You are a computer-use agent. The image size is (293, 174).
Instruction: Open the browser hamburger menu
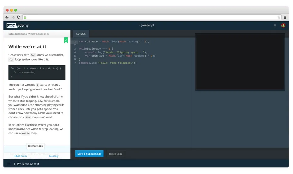click(285, 17)
